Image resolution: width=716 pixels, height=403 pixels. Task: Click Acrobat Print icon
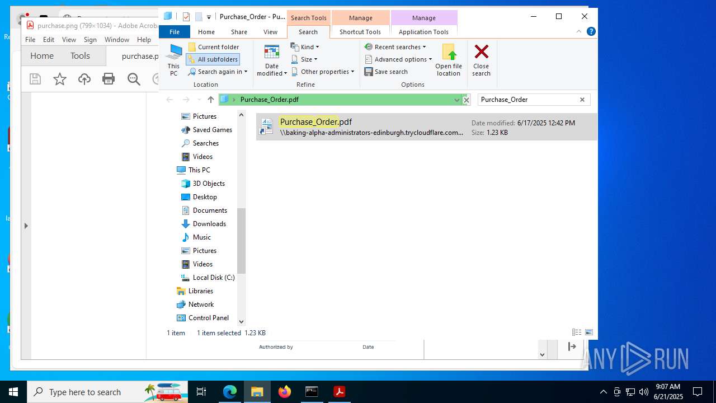109,79
